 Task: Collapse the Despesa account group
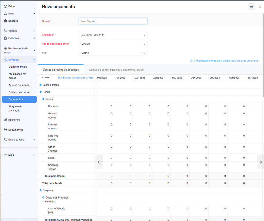pyautogui.click(x=40, y=190)
